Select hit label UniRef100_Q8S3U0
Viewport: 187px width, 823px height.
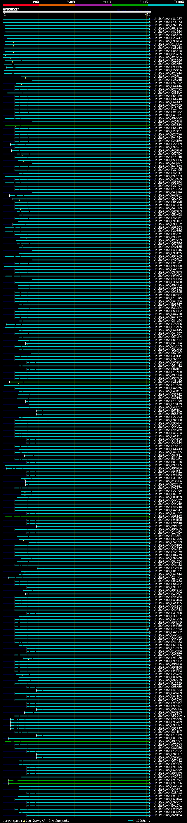tap(168, 93)
